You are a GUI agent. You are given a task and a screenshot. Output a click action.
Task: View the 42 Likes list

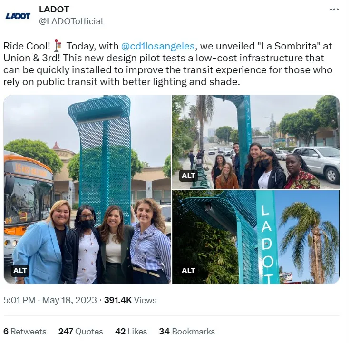131,332
